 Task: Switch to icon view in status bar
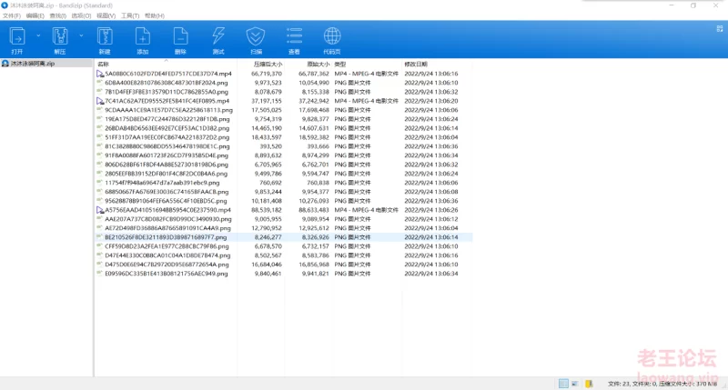pos(575,384)
